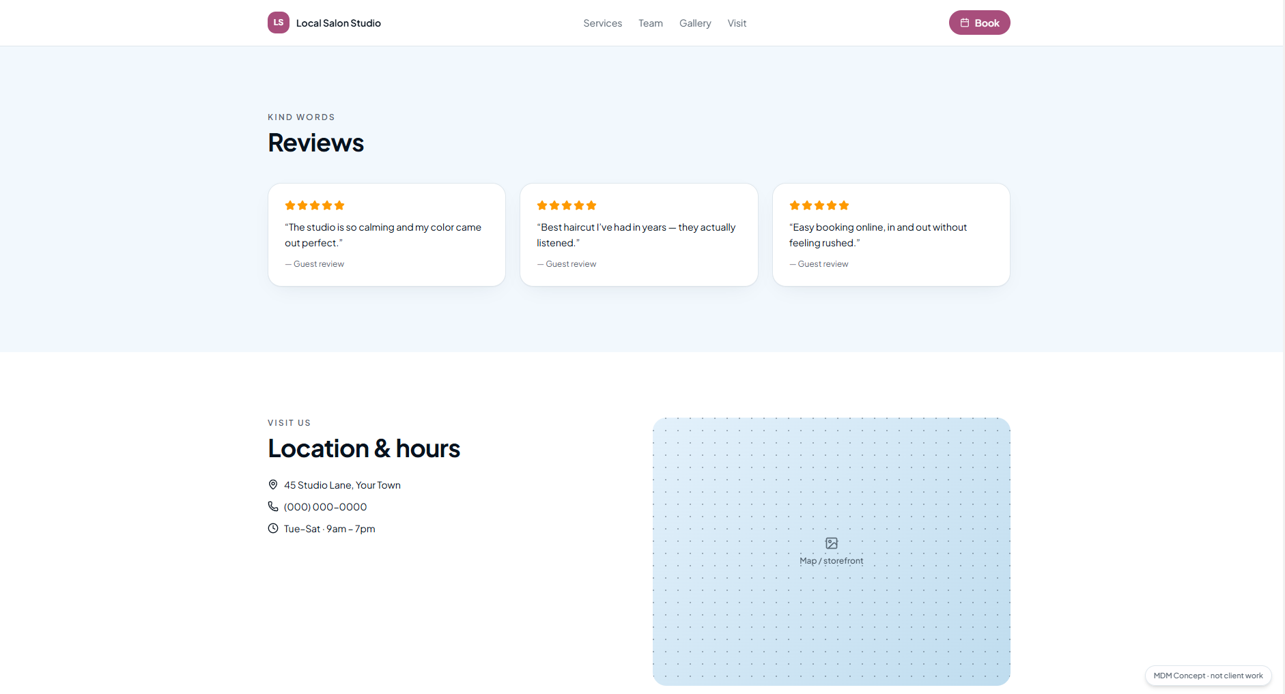
Task: Click the phone number (000) 000-0000
Action: (x=325, y=507)
